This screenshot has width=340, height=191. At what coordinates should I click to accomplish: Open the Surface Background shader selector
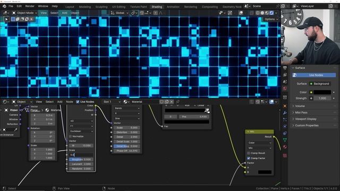click(320, 84)
